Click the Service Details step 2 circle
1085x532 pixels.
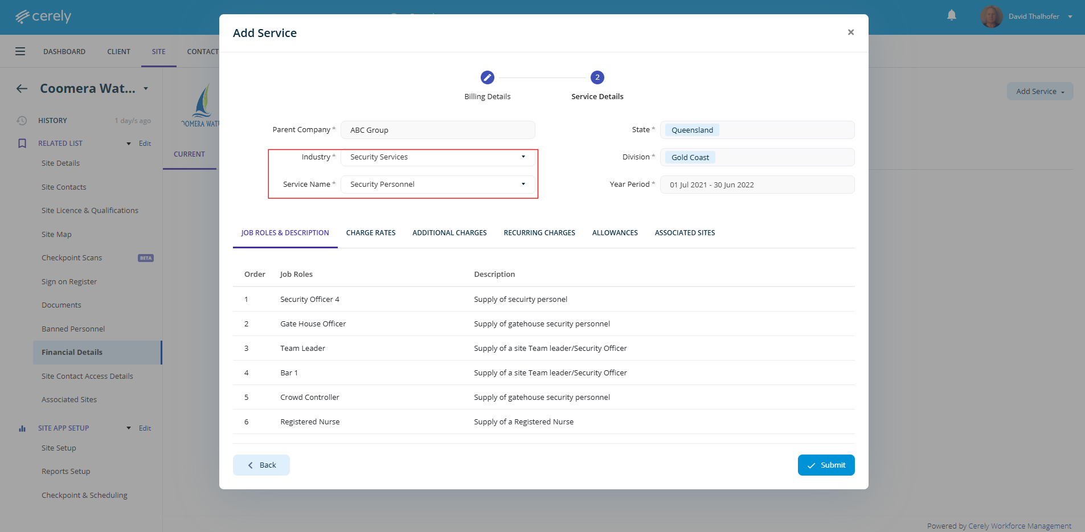[x=597, y=77]
